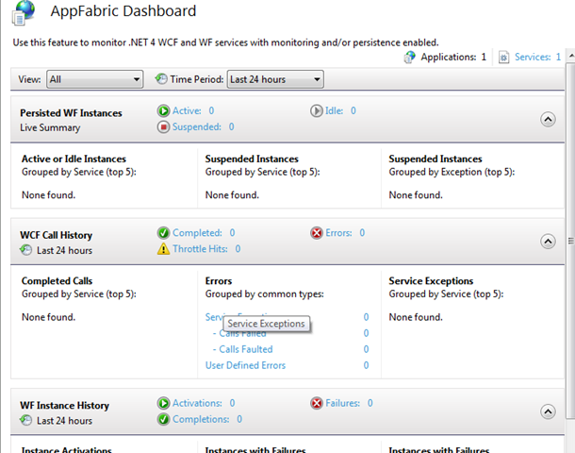Click the WF Instance History heading

pos(64,405)
